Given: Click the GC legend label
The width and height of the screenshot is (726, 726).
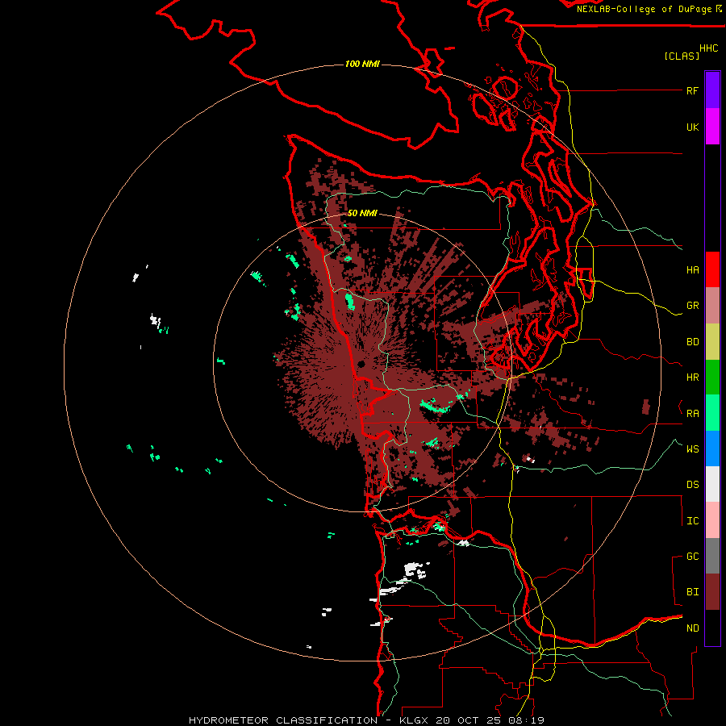Looking at the screenshot, I should coord(693,556).
